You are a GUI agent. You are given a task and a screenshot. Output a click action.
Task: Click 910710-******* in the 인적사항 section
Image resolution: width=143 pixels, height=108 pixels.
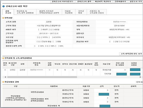coord(119,22)
